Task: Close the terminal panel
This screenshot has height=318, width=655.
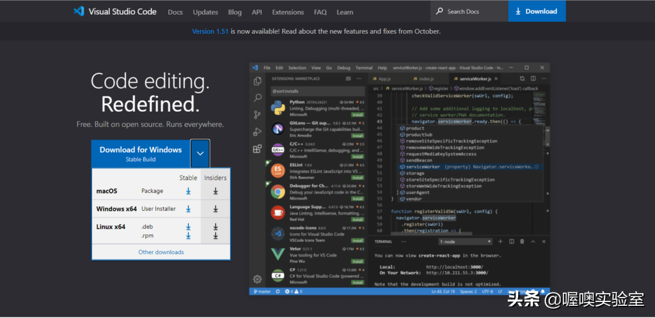Action: 544,242
